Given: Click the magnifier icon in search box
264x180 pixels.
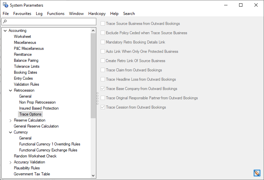Looking at the screenshot, I should (5, 22).
